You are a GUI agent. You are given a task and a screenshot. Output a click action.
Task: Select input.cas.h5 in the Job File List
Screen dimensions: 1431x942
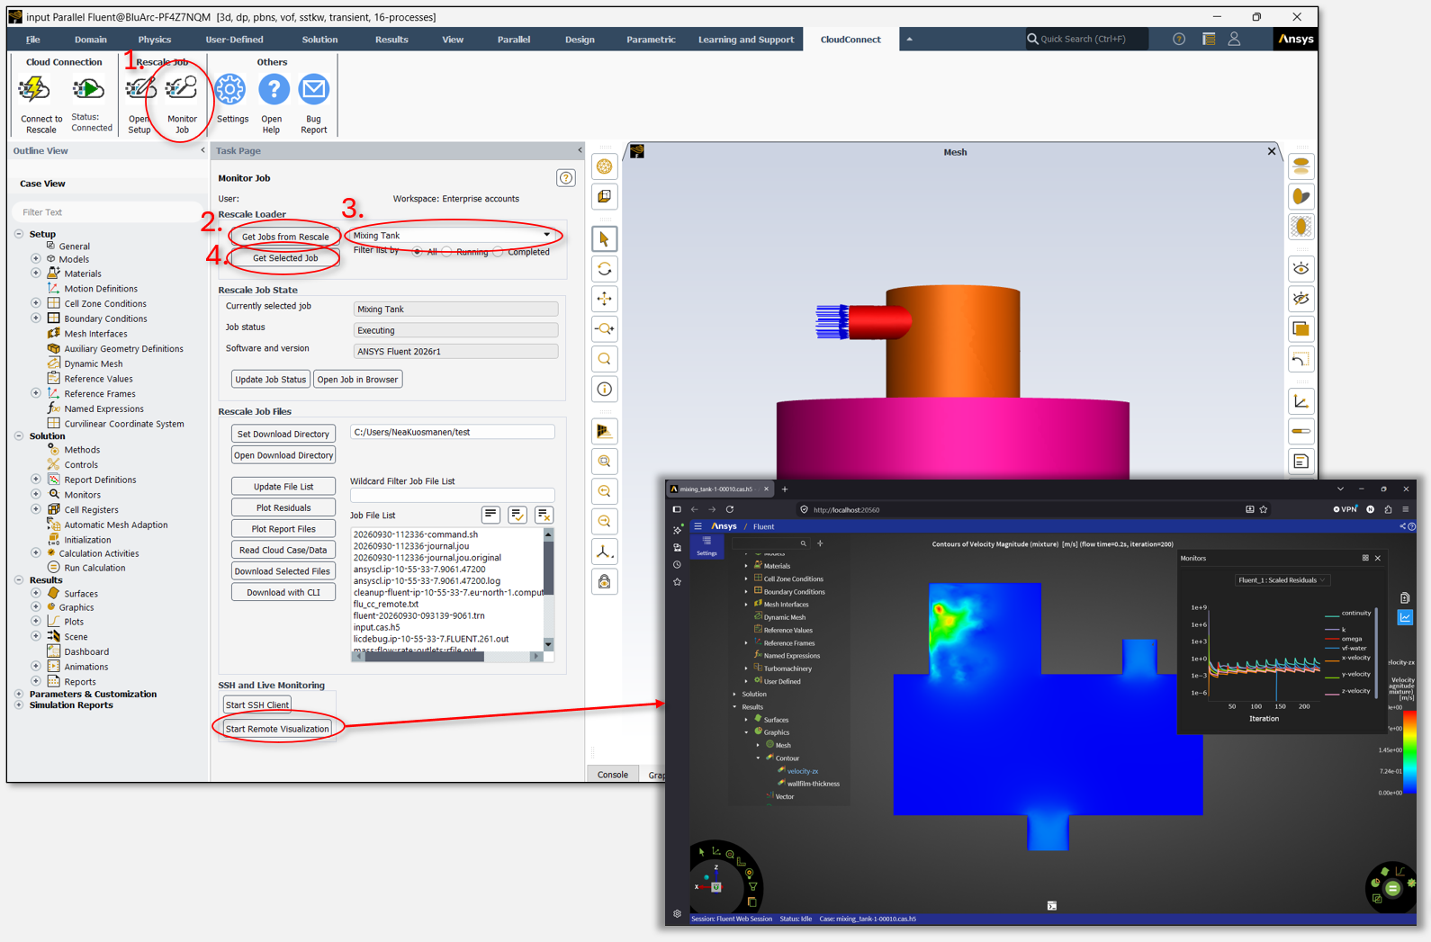click(376, 628)
